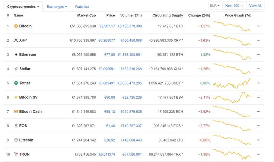Viewport: 274px width, 162px height.
Task: Click the TRON red logo icon
Action: [x=16, y=154]
